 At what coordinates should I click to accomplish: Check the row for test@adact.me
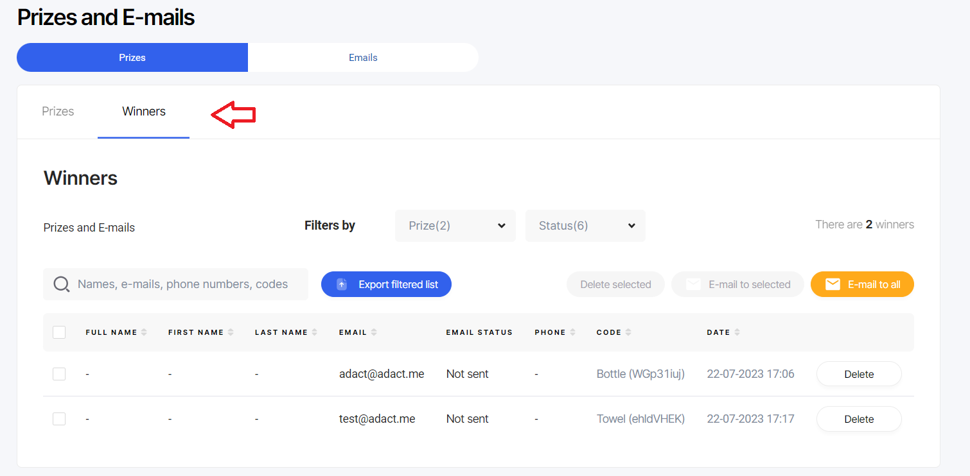(x=59, y=418)
